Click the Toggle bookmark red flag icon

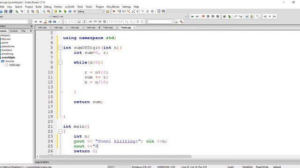tap(203, 17)
